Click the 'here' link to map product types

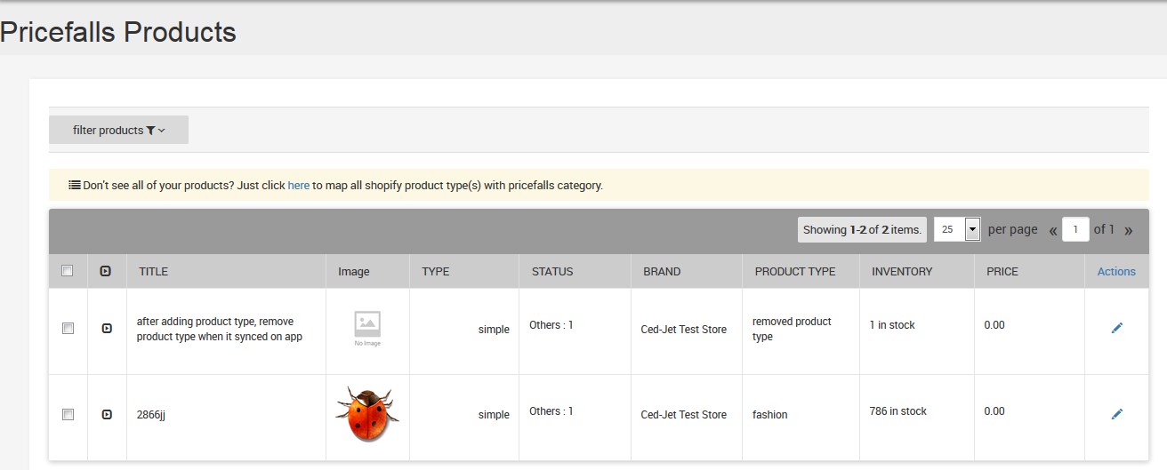point(298,186)
